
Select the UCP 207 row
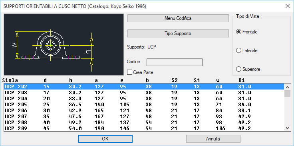(144, 117)
